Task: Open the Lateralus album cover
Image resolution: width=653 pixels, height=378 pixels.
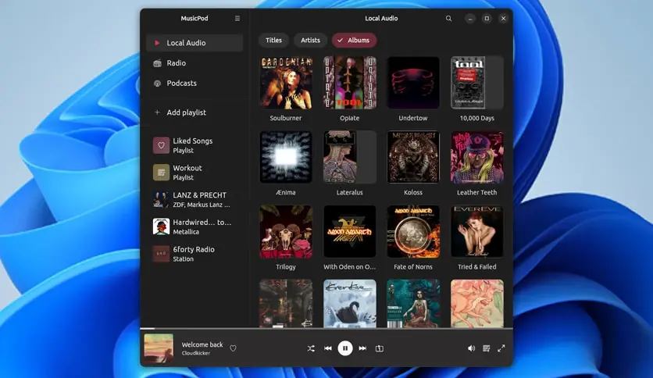Action: click(x=350, y=157)
